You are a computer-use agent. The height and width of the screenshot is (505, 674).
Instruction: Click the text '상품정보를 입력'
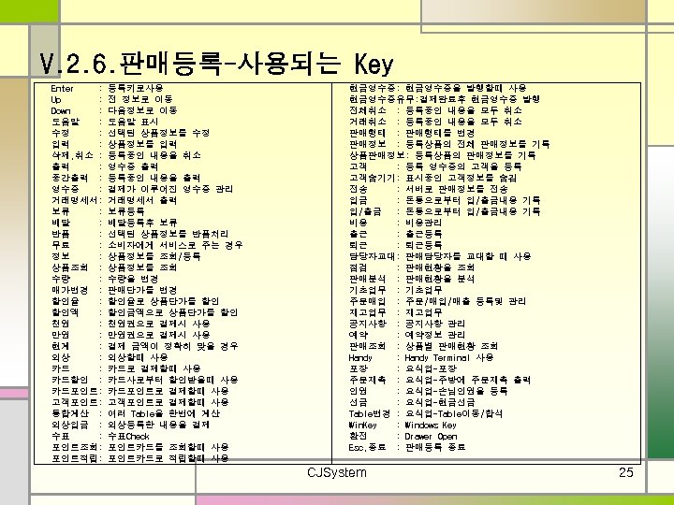point(142,144)
